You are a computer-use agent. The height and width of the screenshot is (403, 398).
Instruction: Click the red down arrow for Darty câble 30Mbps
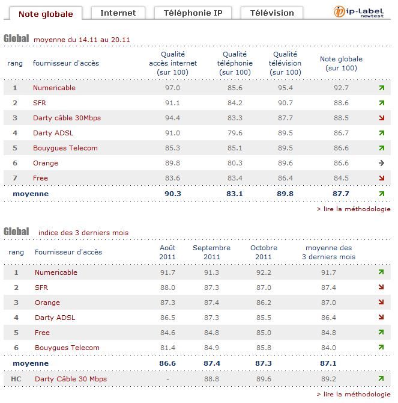click(x=381, y=118)
